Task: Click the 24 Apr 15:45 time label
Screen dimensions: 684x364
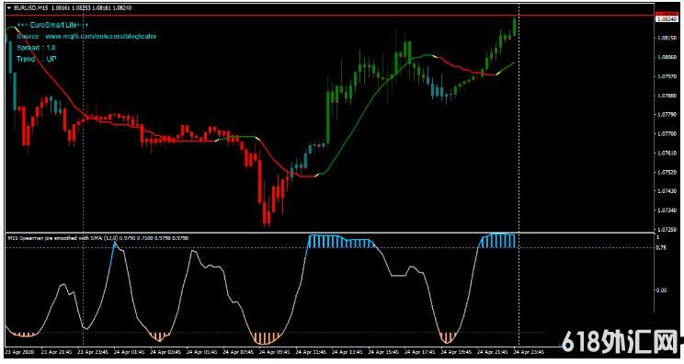Action: [383, 352]
